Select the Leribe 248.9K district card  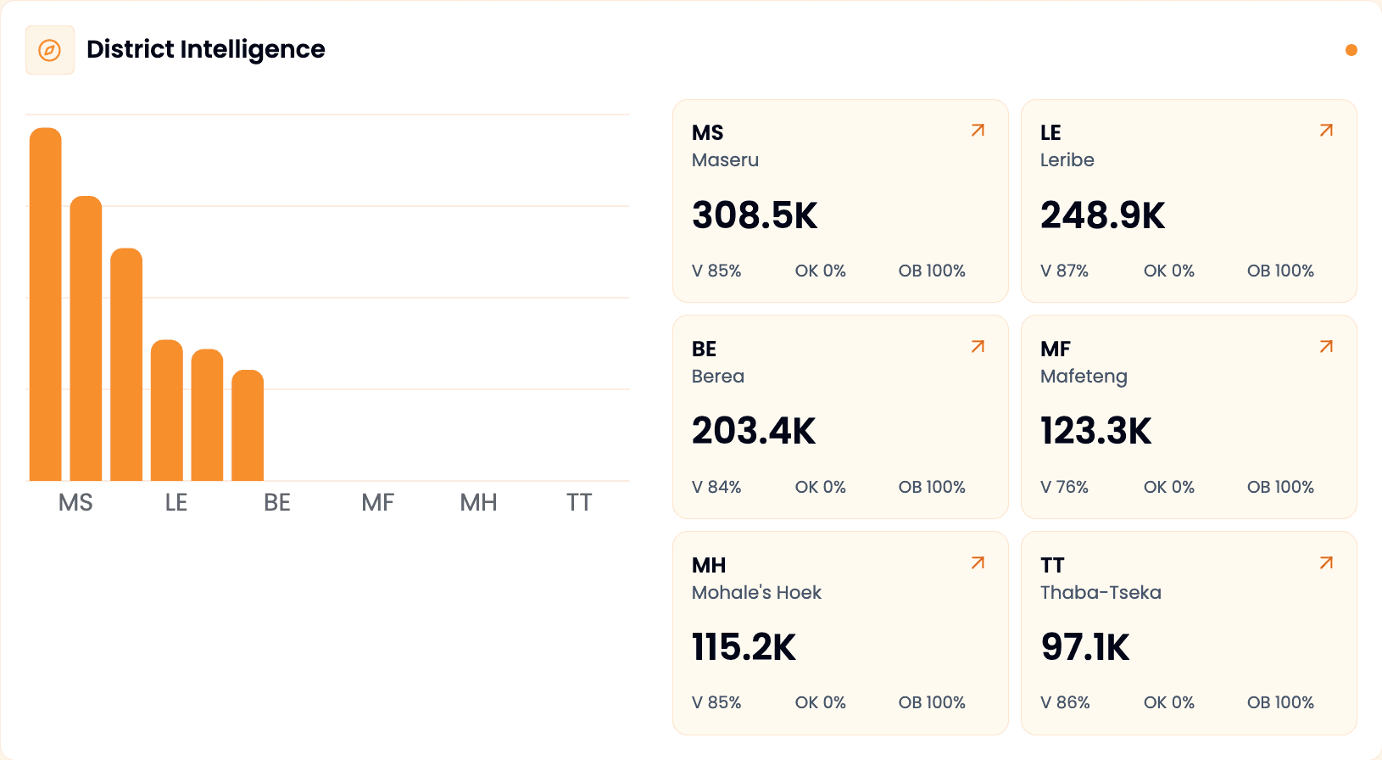(x=1189, y=201)
